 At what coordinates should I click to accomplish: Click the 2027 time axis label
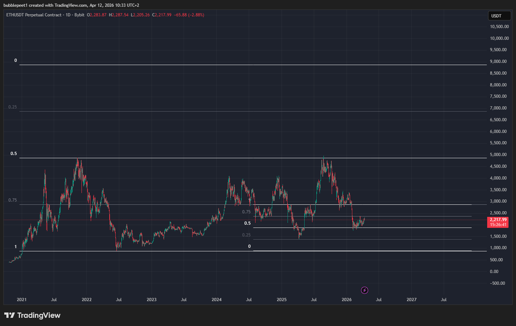click(412, 299)
